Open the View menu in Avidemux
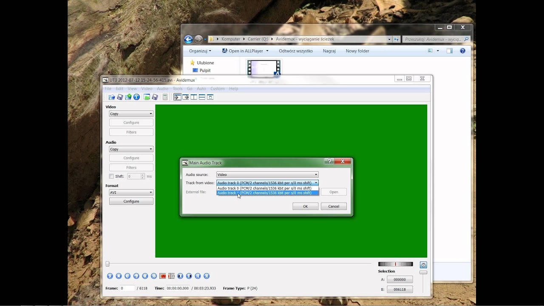The height and width of the screenshot is (306, 544). coord(132,89)
